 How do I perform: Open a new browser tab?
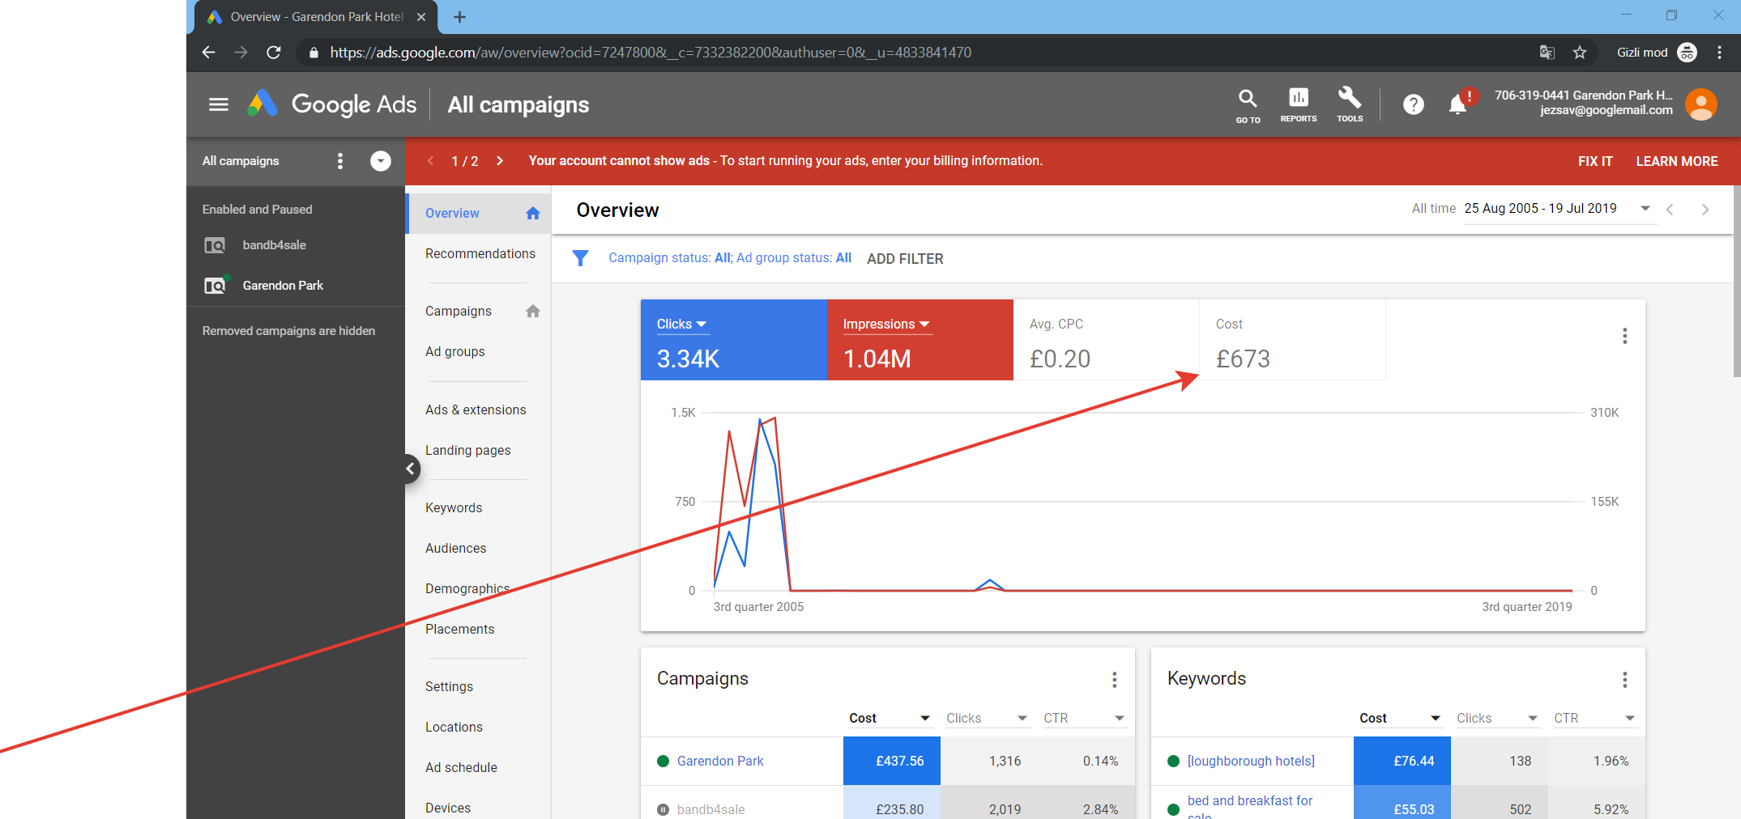point(459,17)
